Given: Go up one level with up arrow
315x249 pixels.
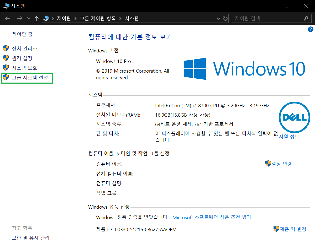Looking at the screenshot, I should tap(37, 18).
